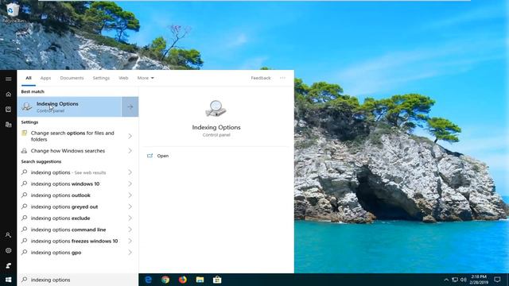The width and height of the screenshot is (509, 286).
Task: Open Change search options for files and folders
Action: [x=72, y=136]
